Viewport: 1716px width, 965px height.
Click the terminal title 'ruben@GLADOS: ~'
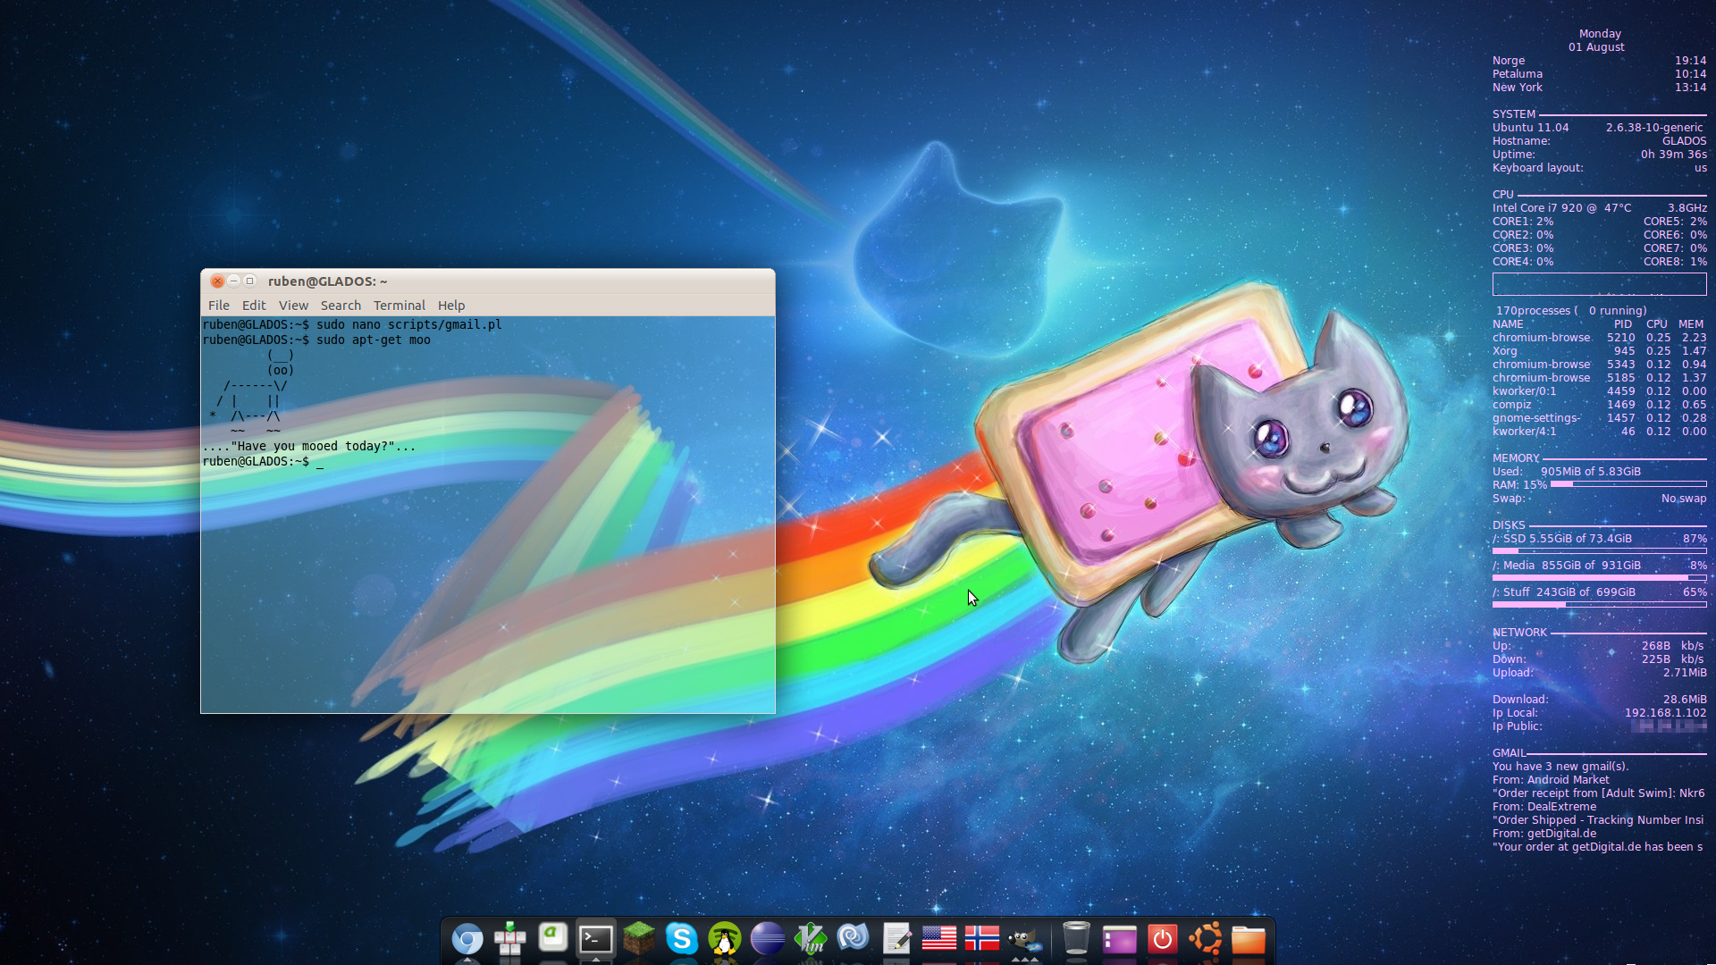327,281
